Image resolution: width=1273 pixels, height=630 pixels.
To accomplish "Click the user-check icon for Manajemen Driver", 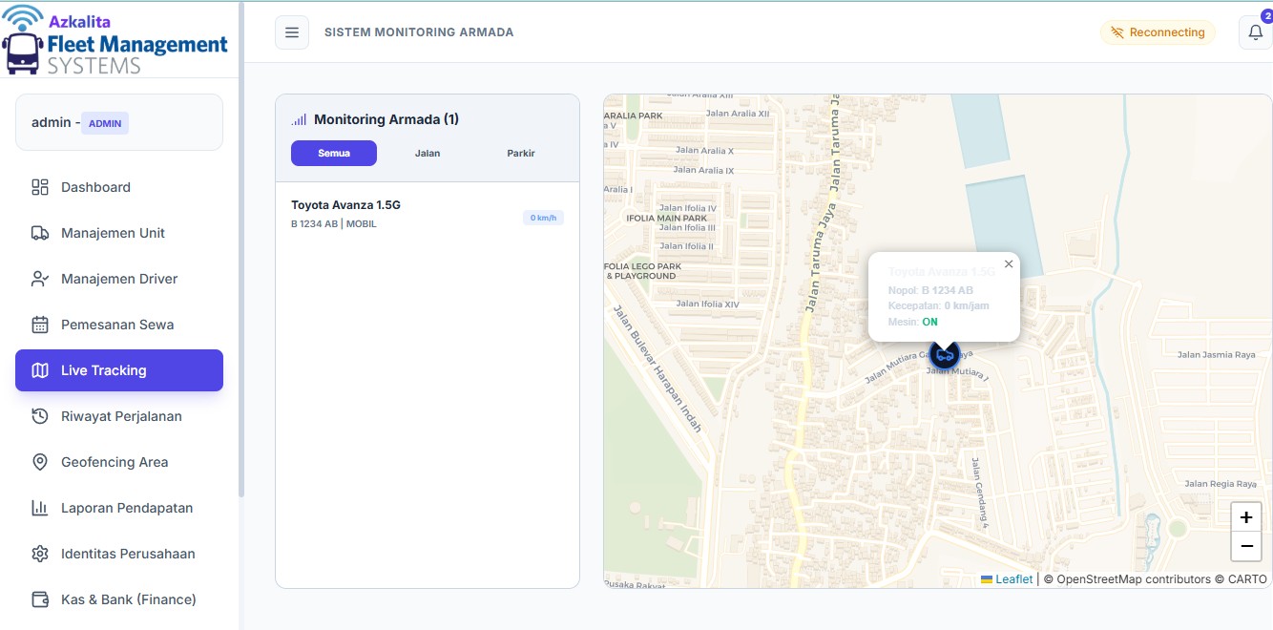I will (x=40, y=279).
